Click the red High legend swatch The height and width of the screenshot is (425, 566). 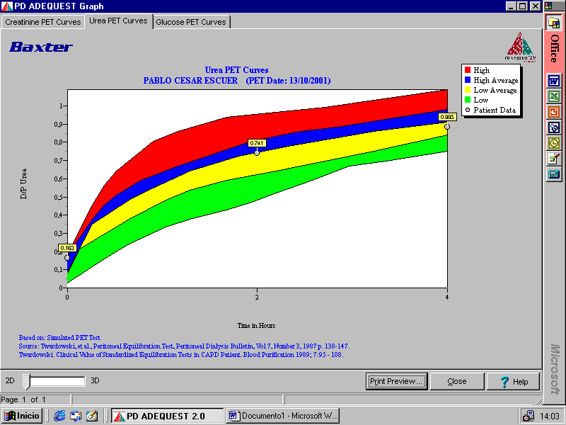click(468, 70)
